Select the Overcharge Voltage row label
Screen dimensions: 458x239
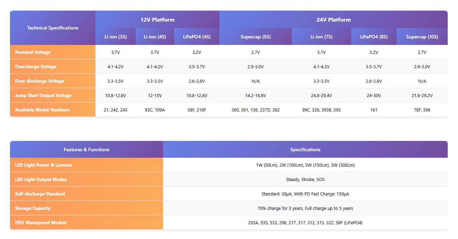pyautogui.click(x=36, y=67)
